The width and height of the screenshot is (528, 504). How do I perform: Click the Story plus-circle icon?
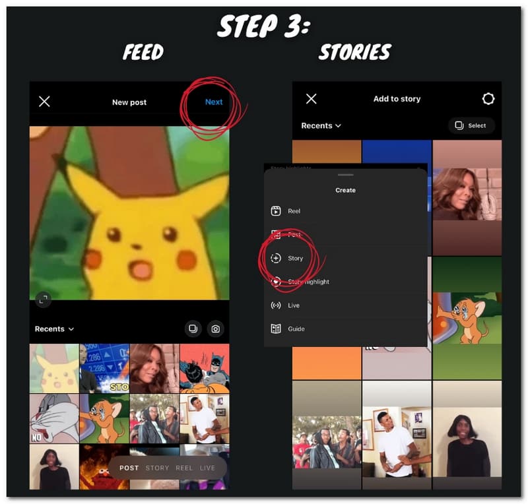click(x=276, y=258)
